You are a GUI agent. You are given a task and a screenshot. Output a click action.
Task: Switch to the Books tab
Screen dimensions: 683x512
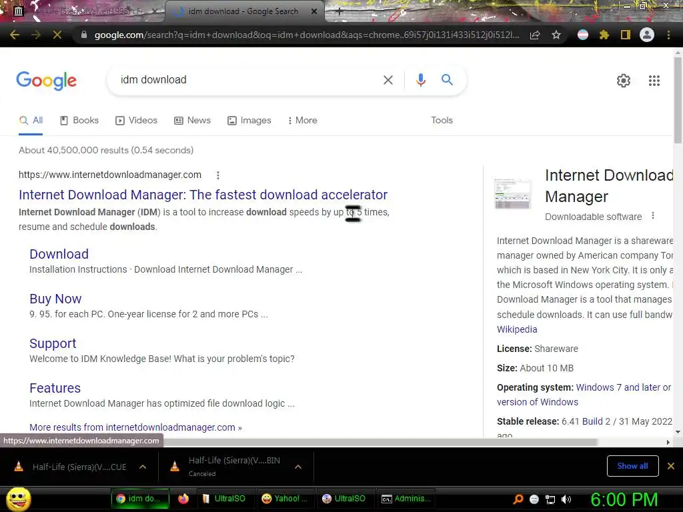[79, 121]
